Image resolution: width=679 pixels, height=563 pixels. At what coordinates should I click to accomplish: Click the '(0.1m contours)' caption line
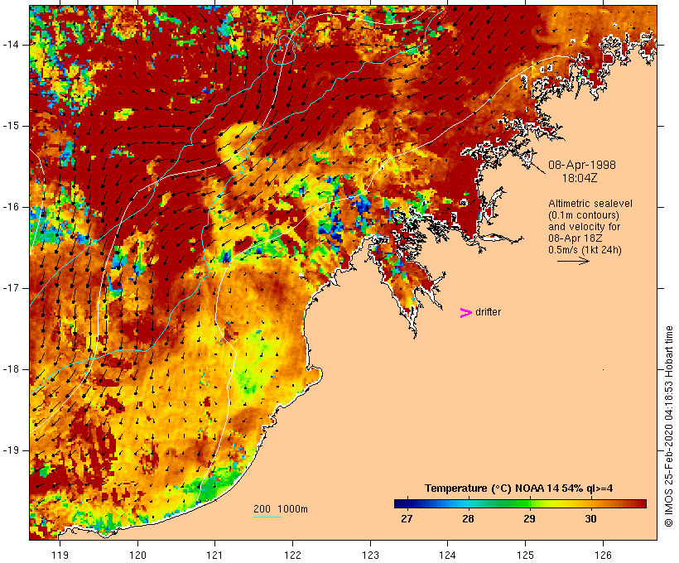tap(584, 215)
